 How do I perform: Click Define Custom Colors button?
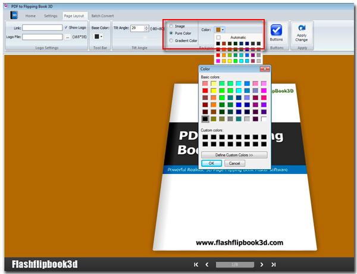tap(234, 155)
